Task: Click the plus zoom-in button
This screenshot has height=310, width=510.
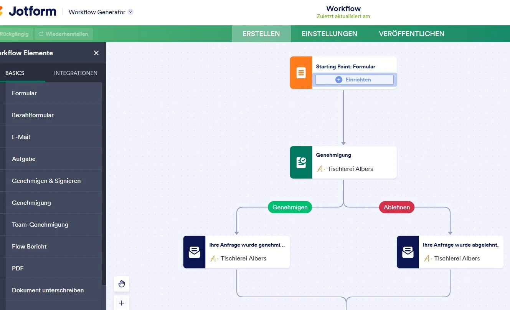Action: point(122,303)
